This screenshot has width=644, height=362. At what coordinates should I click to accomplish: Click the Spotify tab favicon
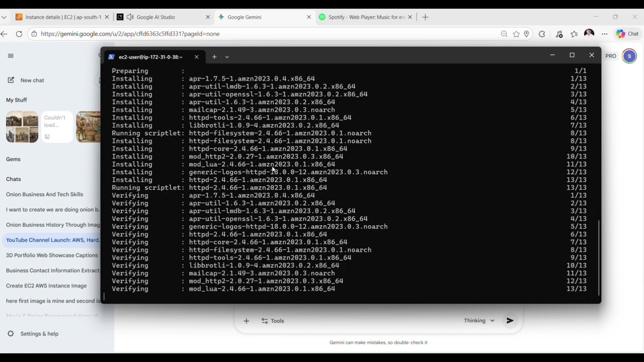322,17
